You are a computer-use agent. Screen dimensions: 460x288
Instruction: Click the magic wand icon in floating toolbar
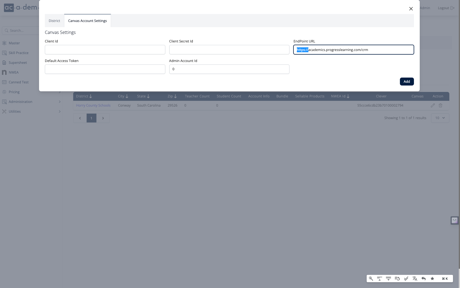[371, 279]
